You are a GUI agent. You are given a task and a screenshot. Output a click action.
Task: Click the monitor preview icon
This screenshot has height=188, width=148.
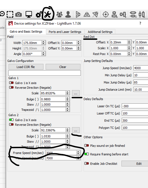pyautogui.click(x=29, y=14)
